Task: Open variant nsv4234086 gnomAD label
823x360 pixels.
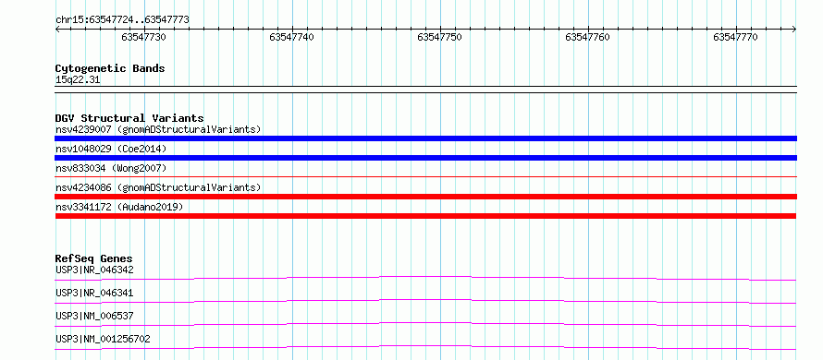Action: tap(158, 187)
